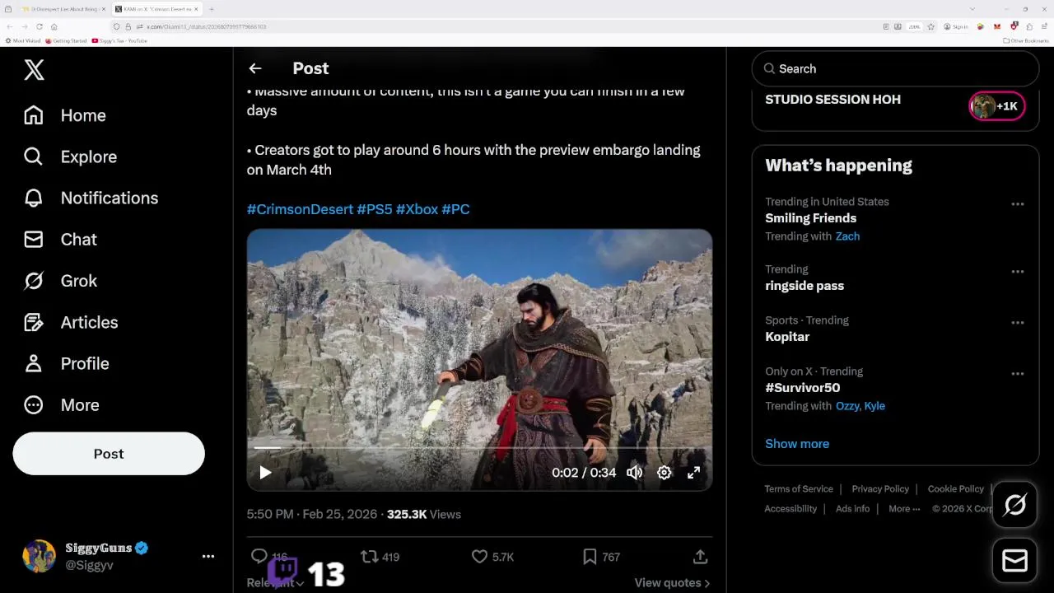Open the #PS5 hashtag
This screenshot has height=593, width=1054.
(374, 209)
